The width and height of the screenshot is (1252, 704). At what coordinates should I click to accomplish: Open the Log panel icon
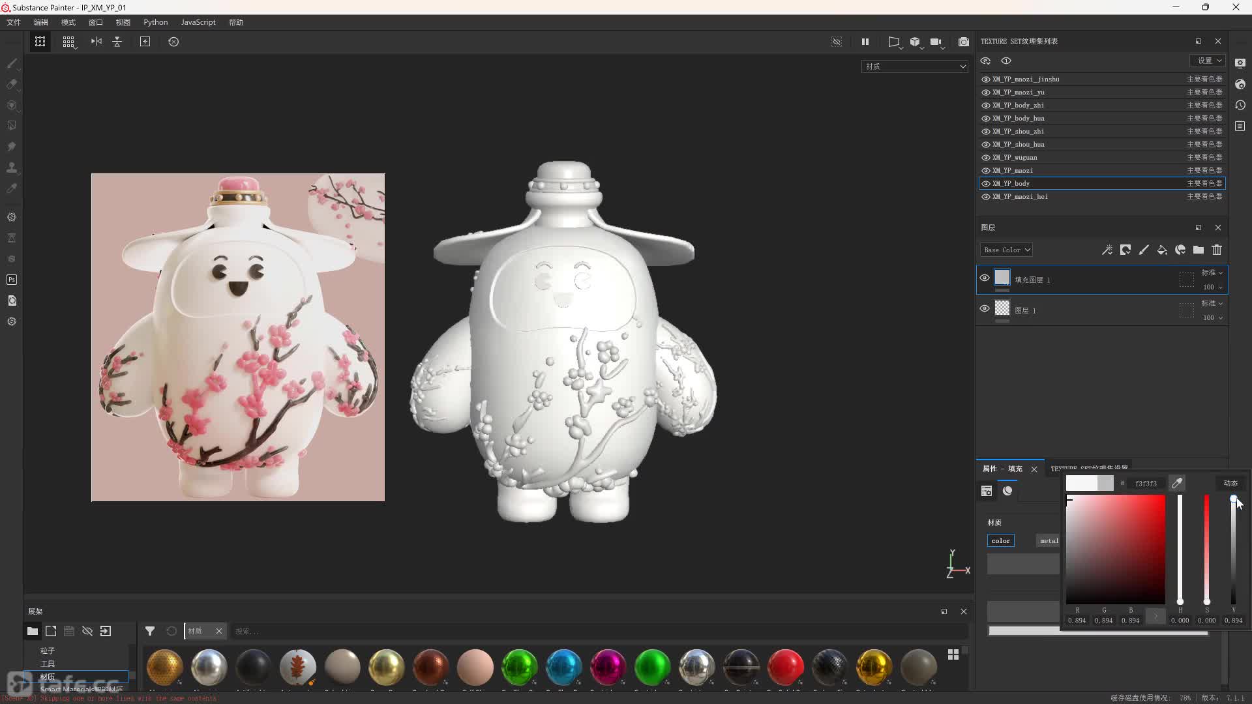[1240, 126]
